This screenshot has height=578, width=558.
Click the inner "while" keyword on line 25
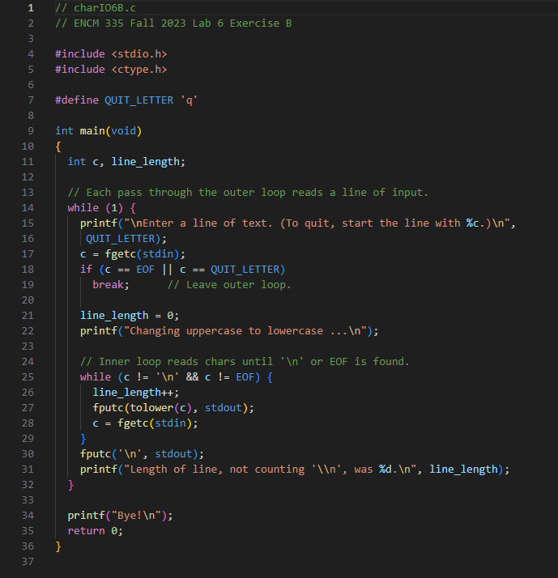pos(96,377)
